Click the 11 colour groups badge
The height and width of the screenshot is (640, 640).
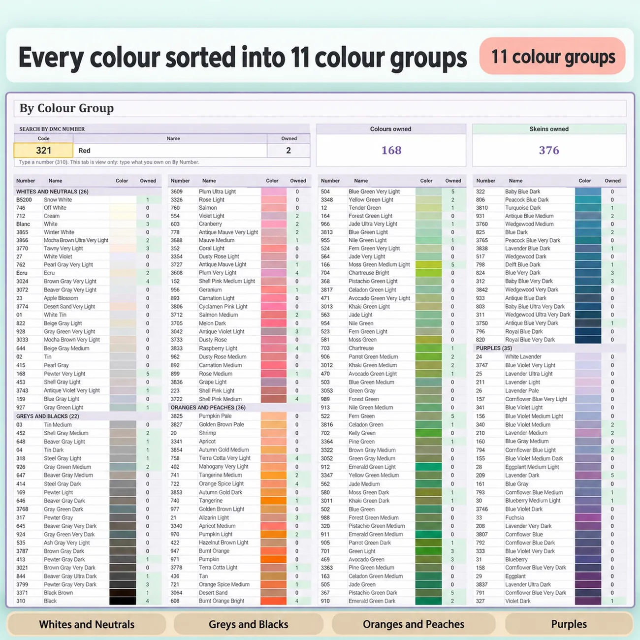point(553,57)
